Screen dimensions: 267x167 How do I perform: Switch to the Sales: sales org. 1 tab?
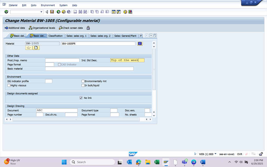(76, 36)
